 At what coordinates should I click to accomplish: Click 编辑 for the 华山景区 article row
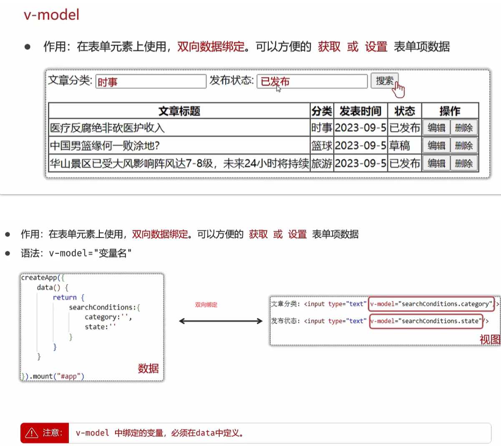tap(436, 163)
